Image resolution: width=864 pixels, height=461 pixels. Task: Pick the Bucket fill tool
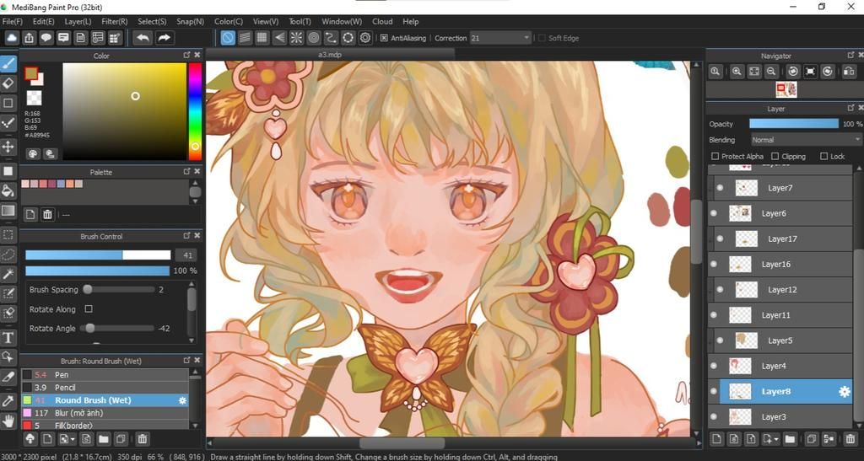click(8, 190)
